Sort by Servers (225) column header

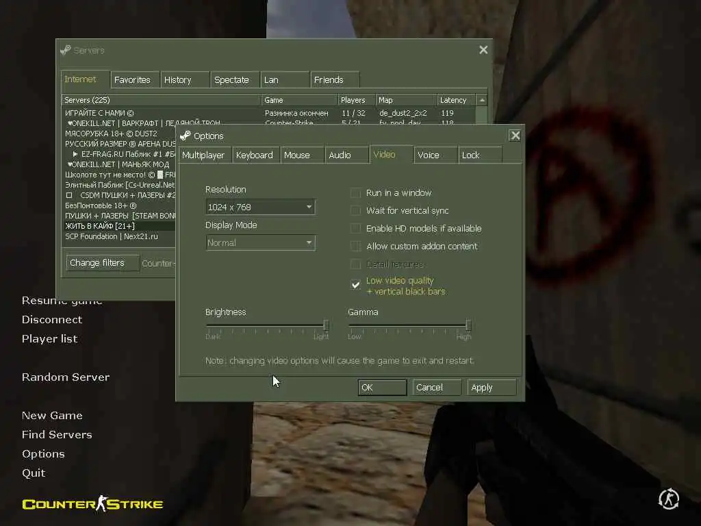coord(161,100)
